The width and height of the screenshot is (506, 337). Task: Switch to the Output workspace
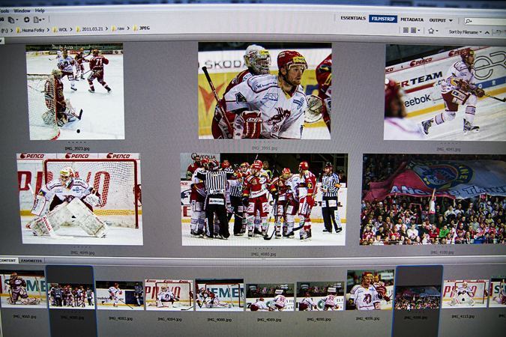[x=438, y=20]
